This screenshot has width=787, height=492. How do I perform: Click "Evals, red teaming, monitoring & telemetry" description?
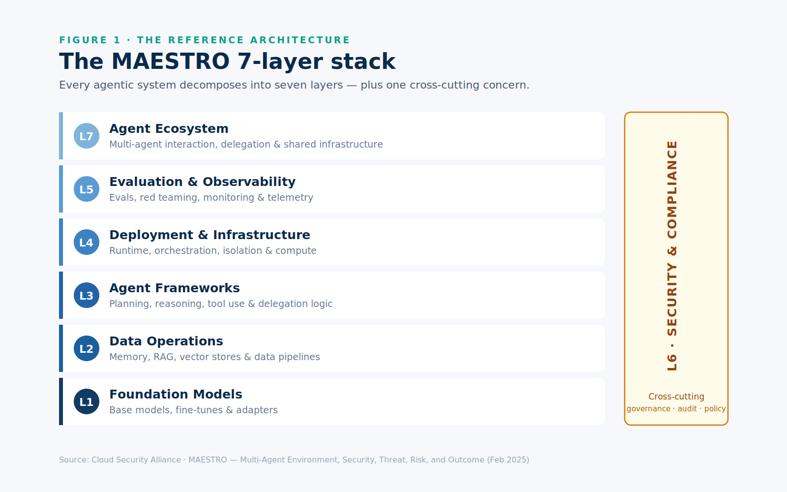point(211,198)
